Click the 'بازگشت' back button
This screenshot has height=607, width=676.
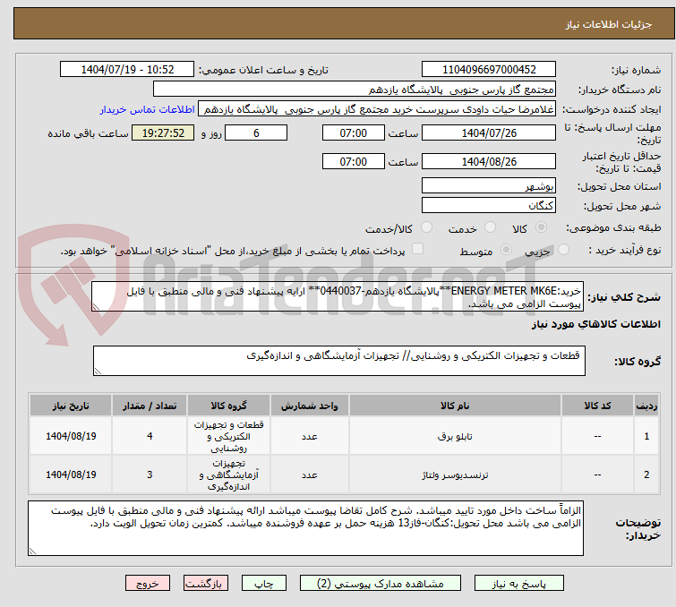[x=205, y=584]
